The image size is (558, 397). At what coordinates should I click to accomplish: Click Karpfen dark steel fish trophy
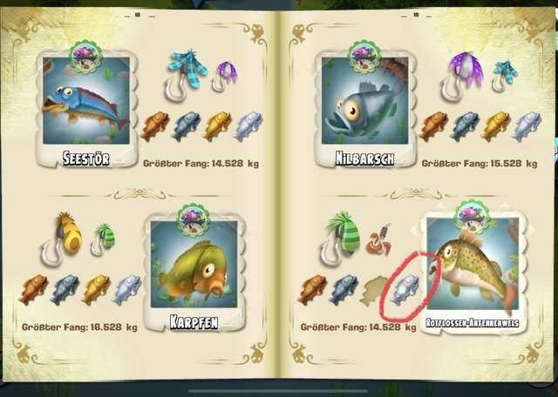[x=65, y=290]
